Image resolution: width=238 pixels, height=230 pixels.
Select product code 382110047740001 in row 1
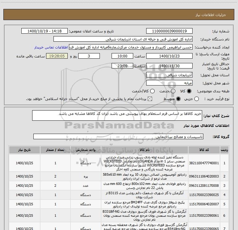click(204, 163)
